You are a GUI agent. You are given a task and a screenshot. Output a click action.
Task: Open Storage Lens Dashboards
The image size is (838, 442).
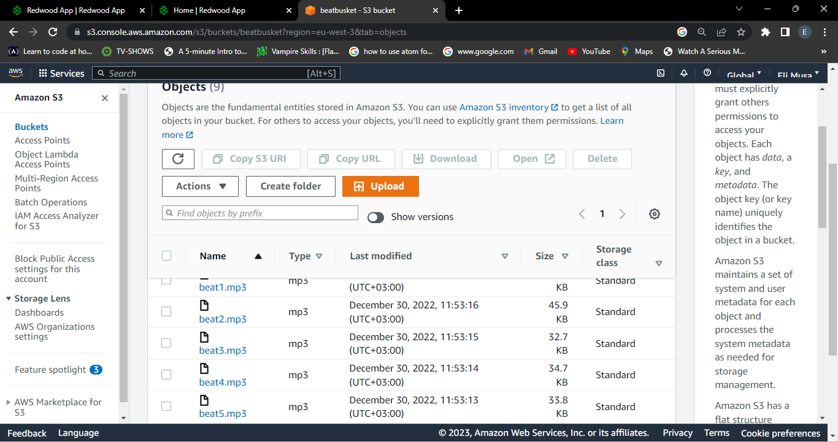point(39,313)
